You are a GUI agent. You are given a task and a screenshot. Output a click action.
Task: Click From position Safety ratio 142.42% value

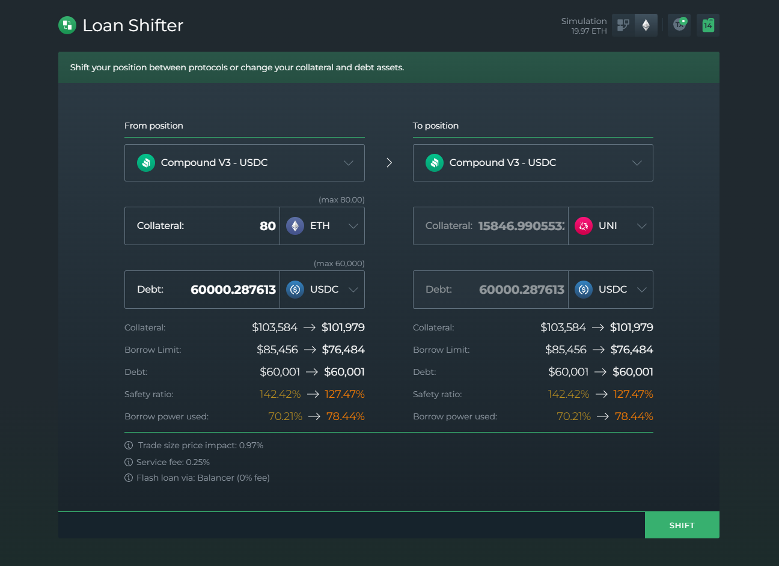pos(280,394)
